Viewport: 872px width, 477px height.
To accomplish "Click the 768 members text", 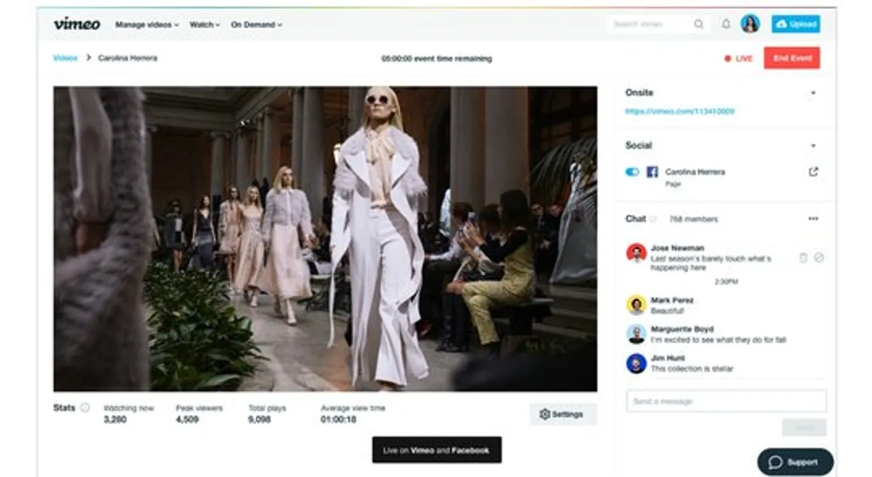I will tap(694, 219).
